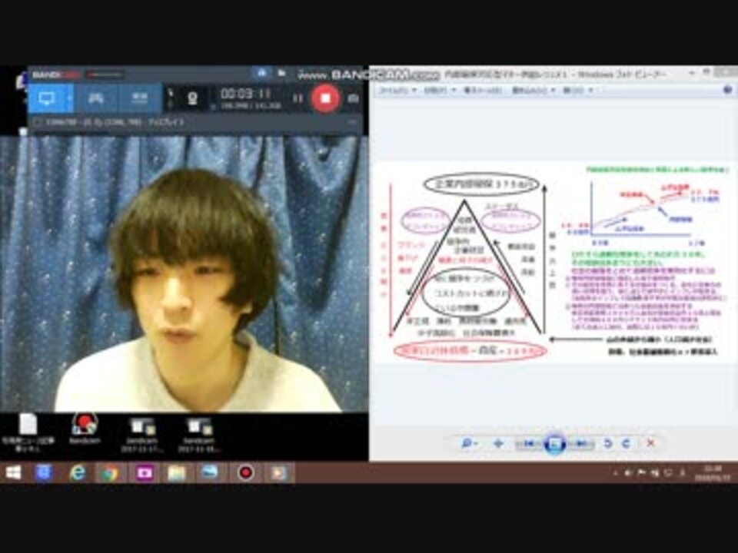Open the blue taskbar app icon
The width and height of the screenshot is (738, 553).
(x=44, y=472)
